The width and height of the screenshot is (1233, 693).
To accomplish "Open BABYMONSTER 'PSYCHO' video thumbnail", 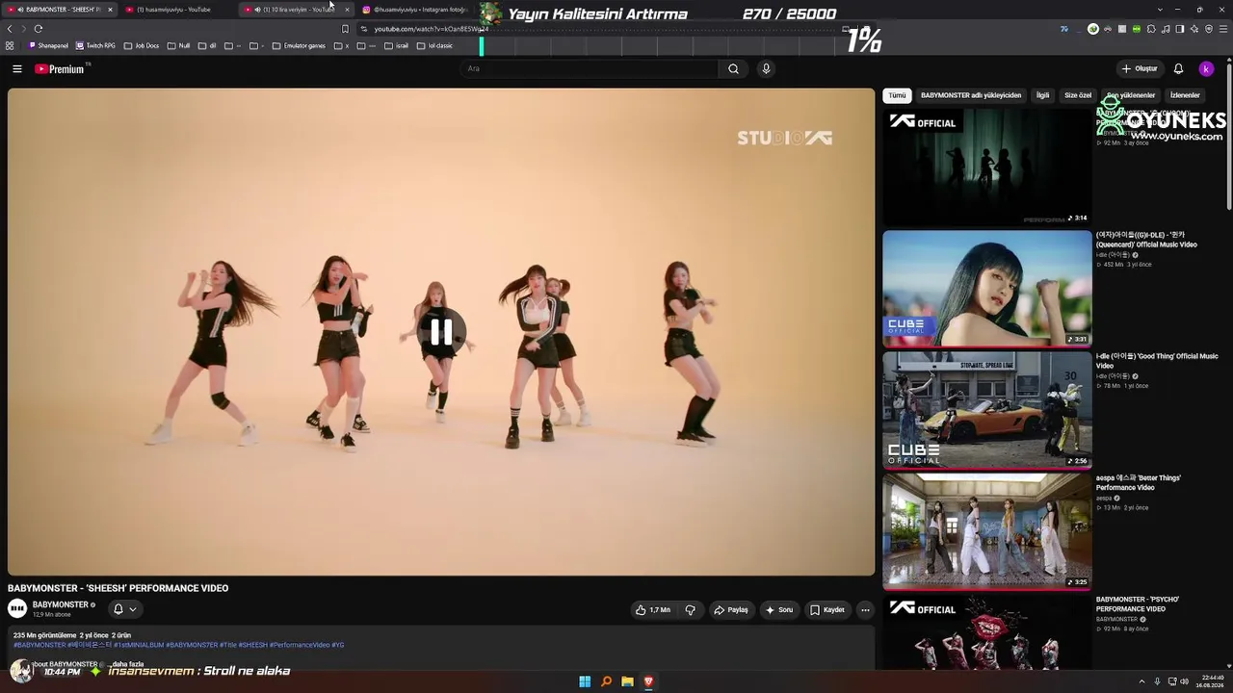I will pyautogui.click(x=987, y=632).
